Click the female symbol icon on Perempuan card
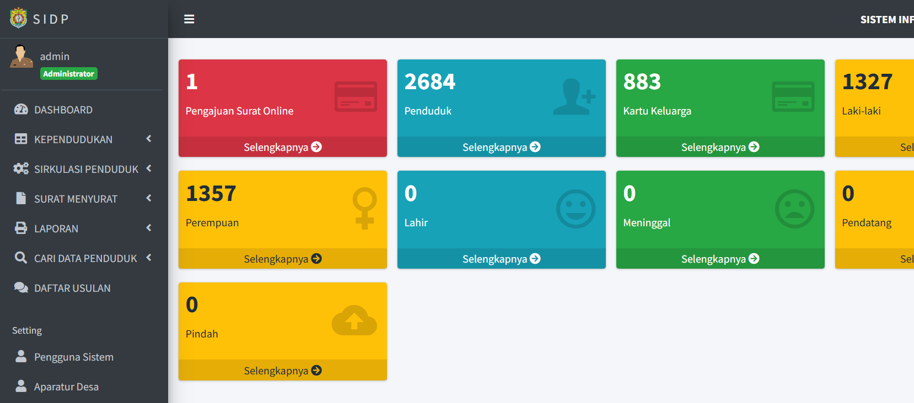 point(364,208)
